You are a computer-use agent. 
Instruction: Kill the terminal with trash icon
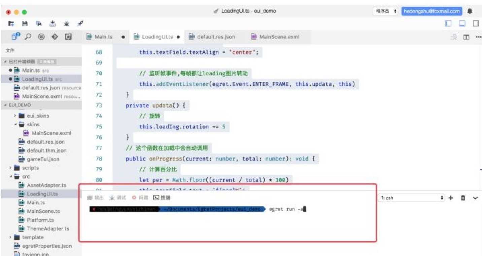click(x=463, y=198)
